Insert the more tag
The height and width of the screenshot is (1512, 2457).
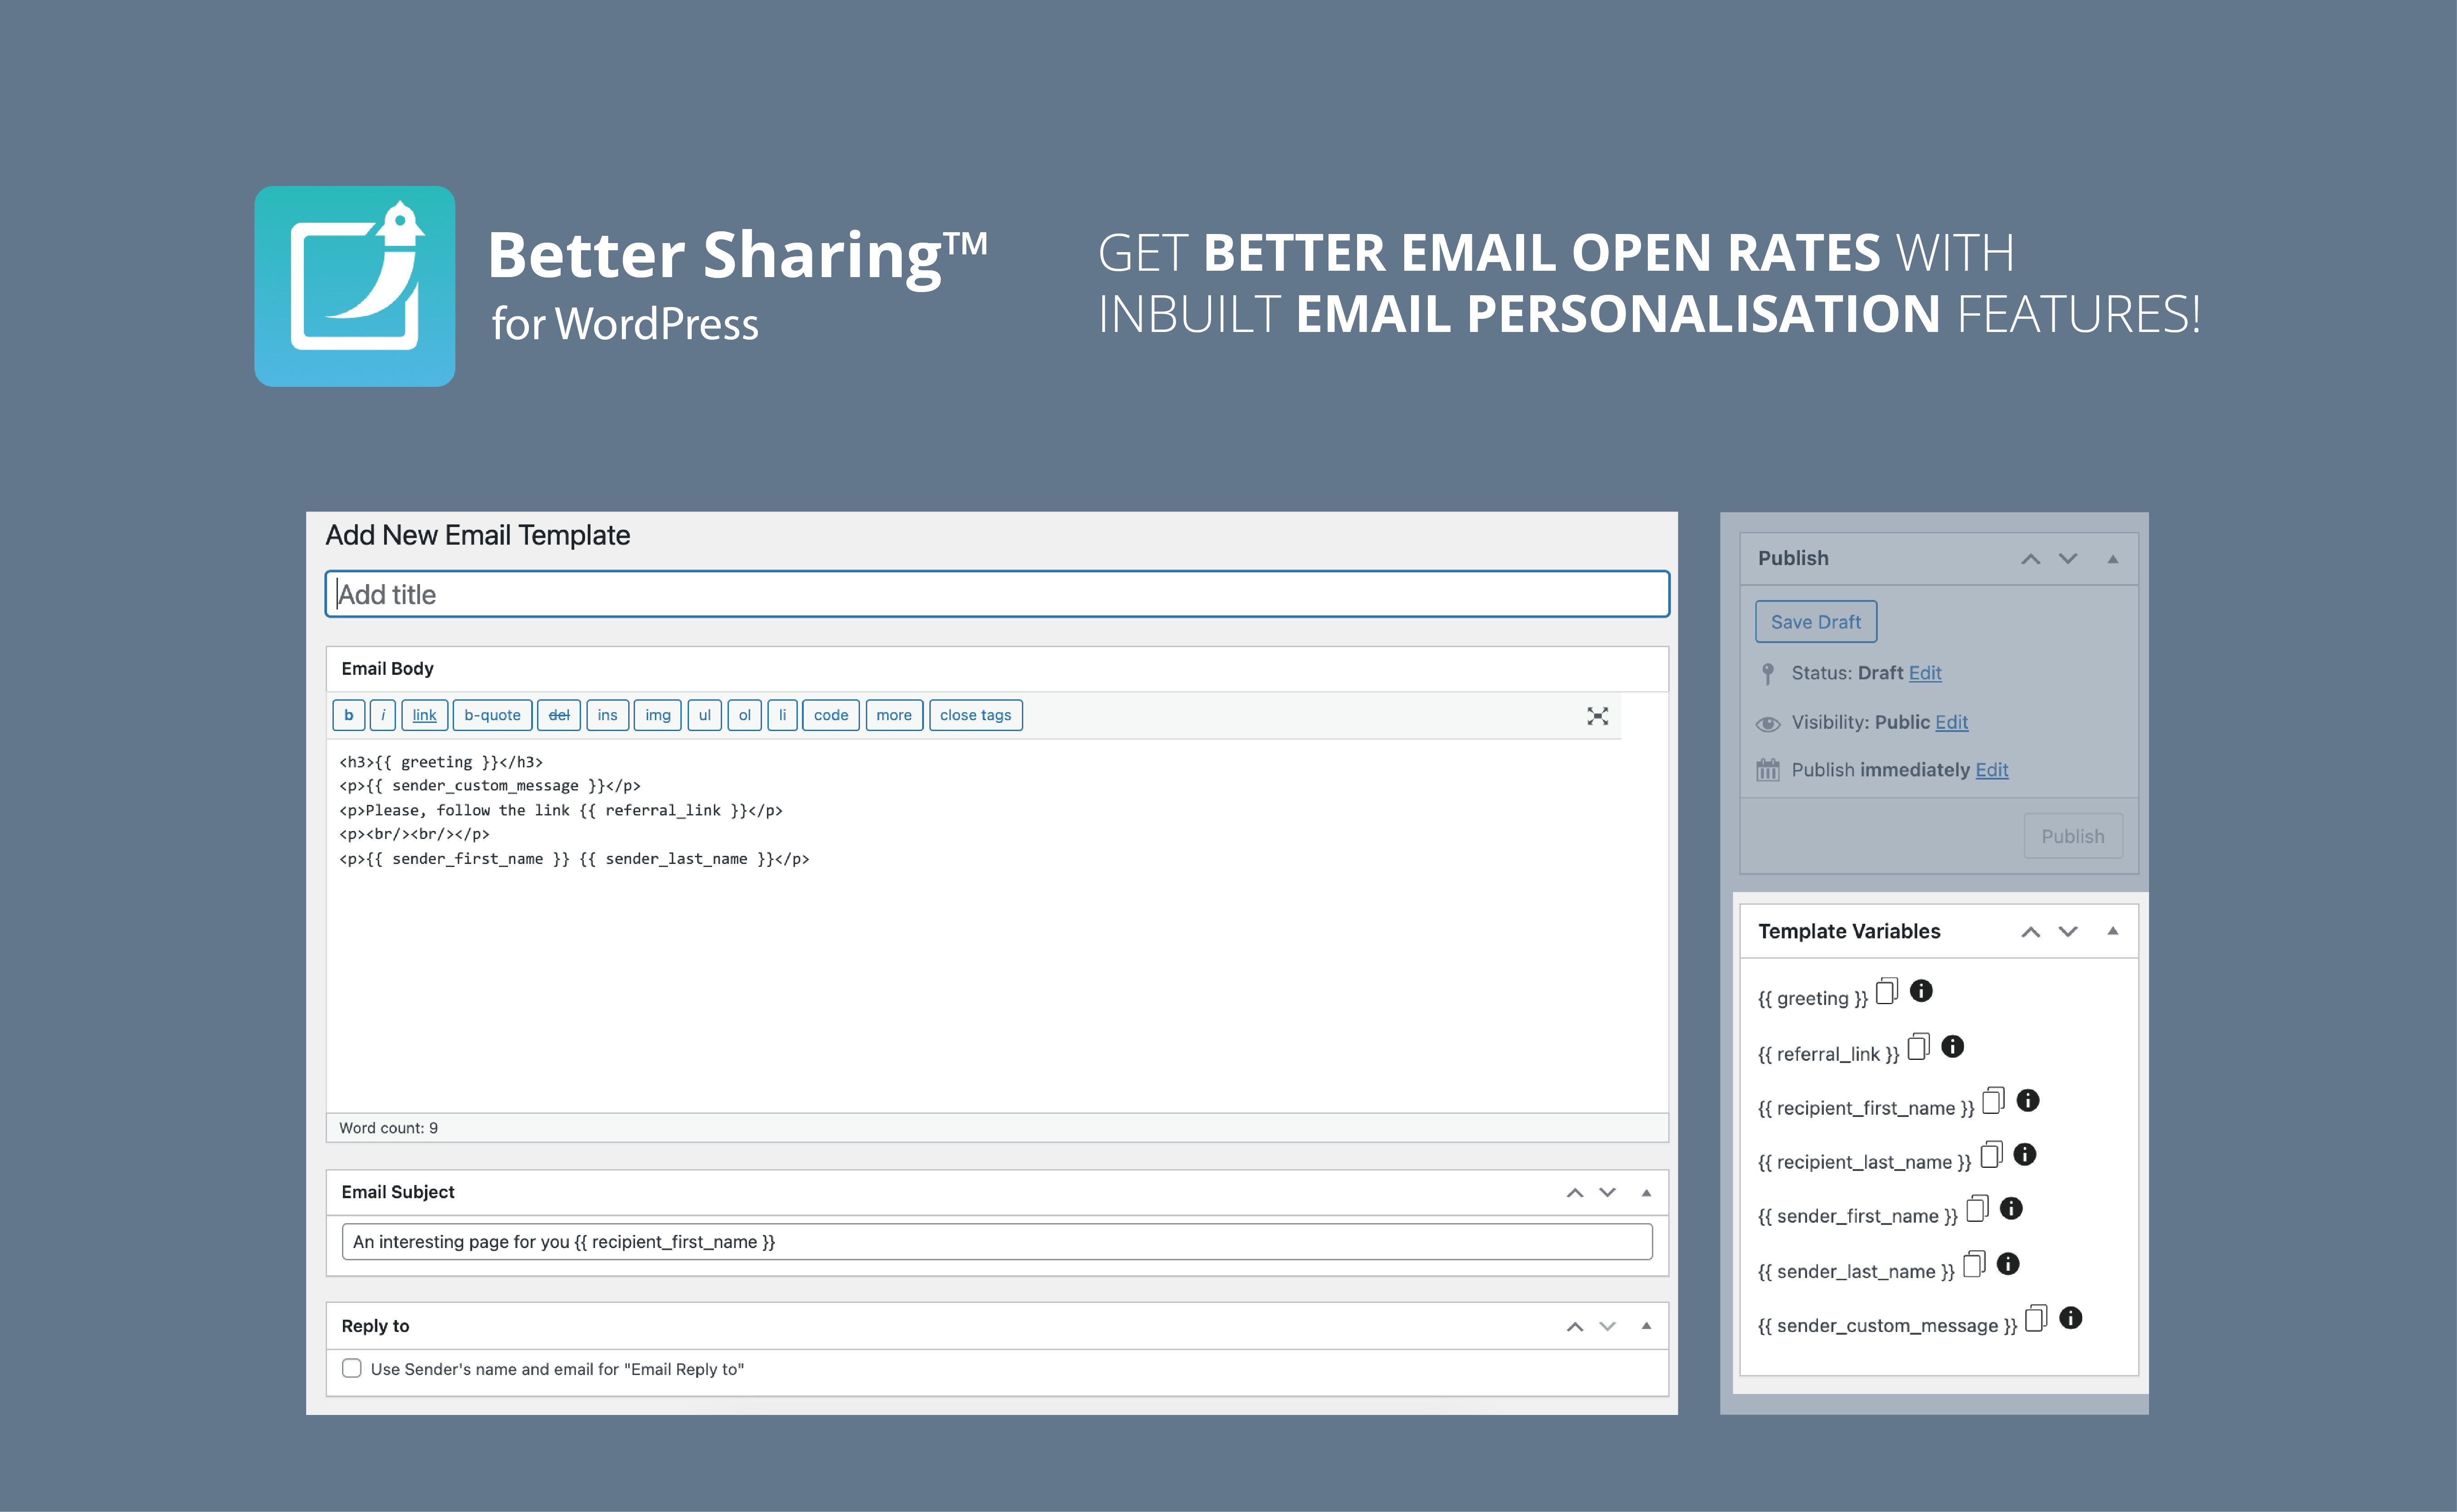(x=894, y=715)
